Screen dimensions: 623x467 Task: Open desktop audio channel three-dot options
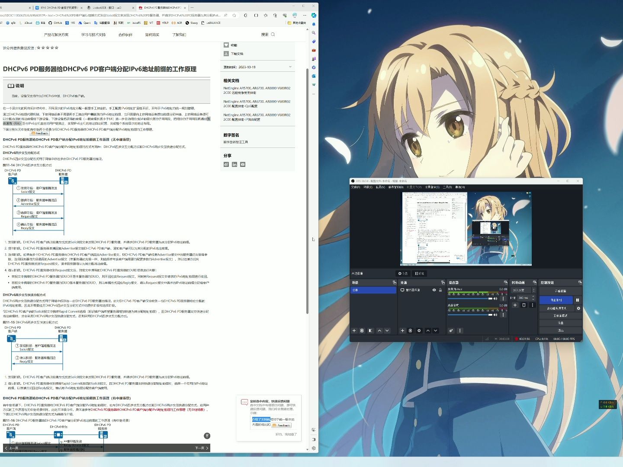503,315
